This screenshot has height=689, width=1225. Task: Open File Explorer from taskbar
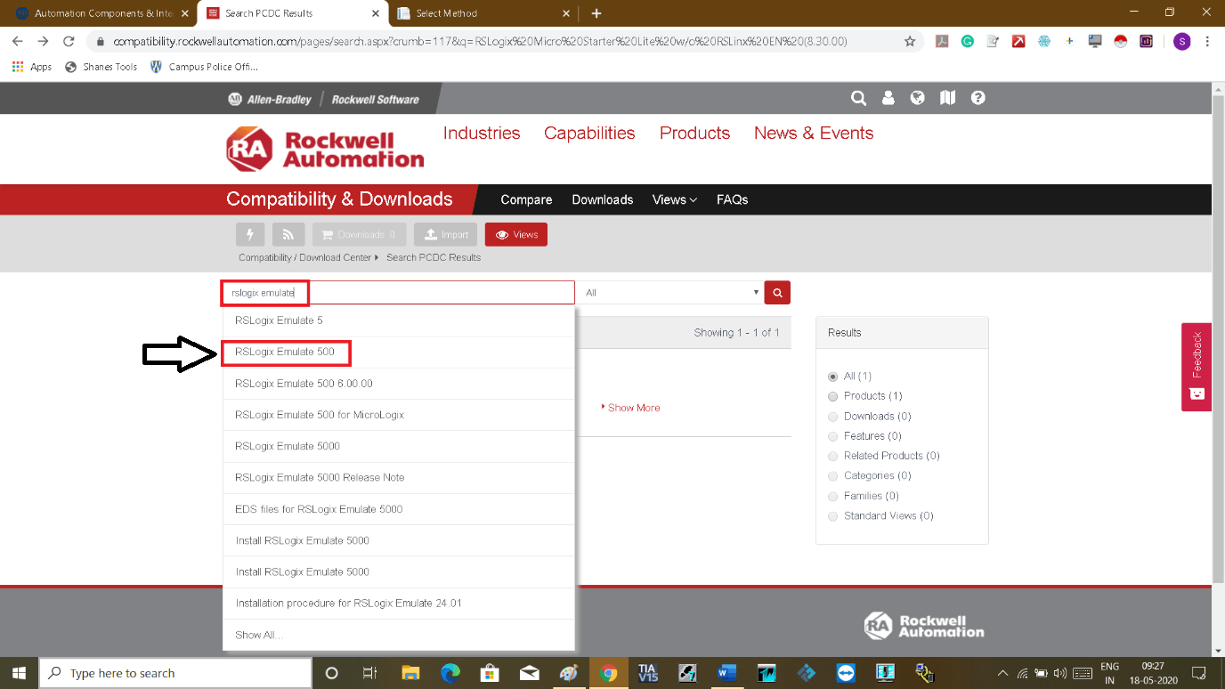point(410,673)
